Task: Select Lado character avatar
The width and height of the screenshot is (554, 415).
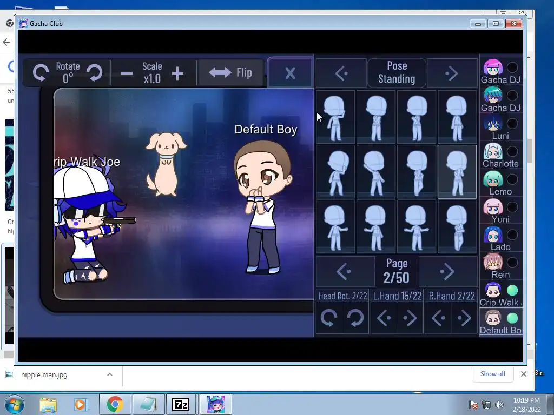Action: coord(493,235)
